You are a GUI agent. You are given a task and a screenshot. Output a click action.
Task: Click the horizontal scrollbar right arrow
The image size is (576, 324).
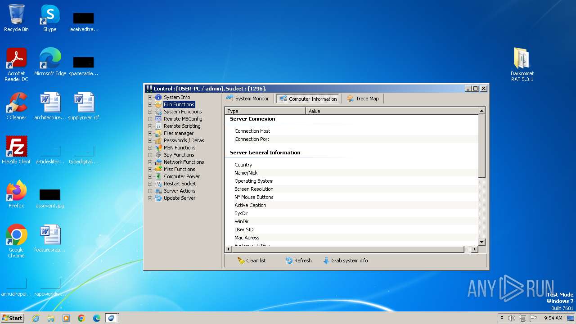(x=474, y=249)
